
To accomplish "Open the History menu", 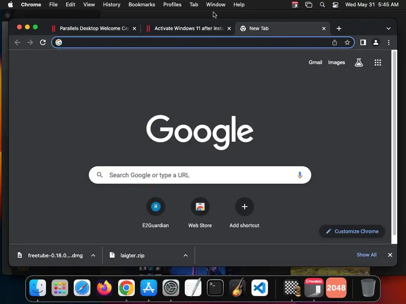I will coord(111,4).
